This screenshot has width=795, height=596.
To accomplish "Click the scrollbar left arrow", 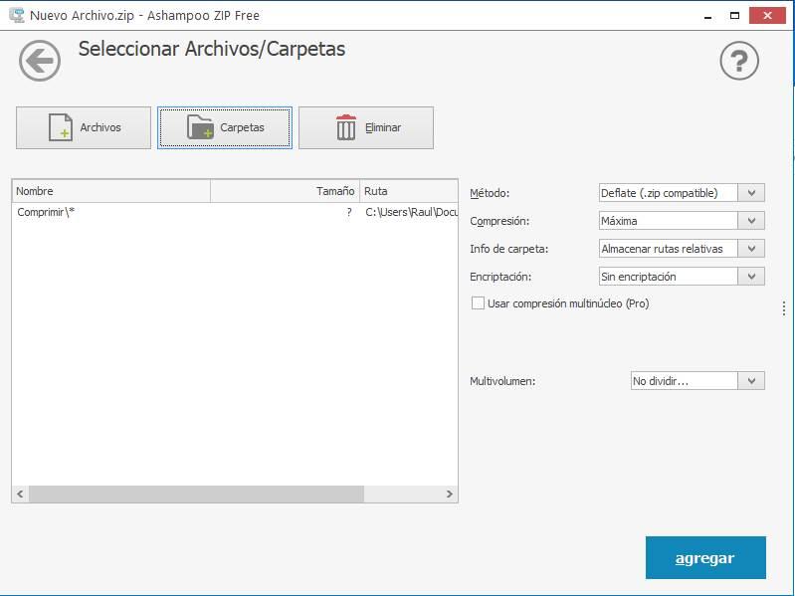I will (20, 494).
